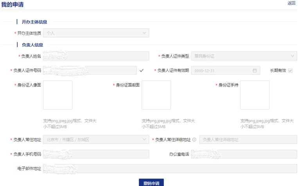Screen dimensions: 298x186
Task: Expand the 负责人证件类型 dropdown
Action: 244,56
